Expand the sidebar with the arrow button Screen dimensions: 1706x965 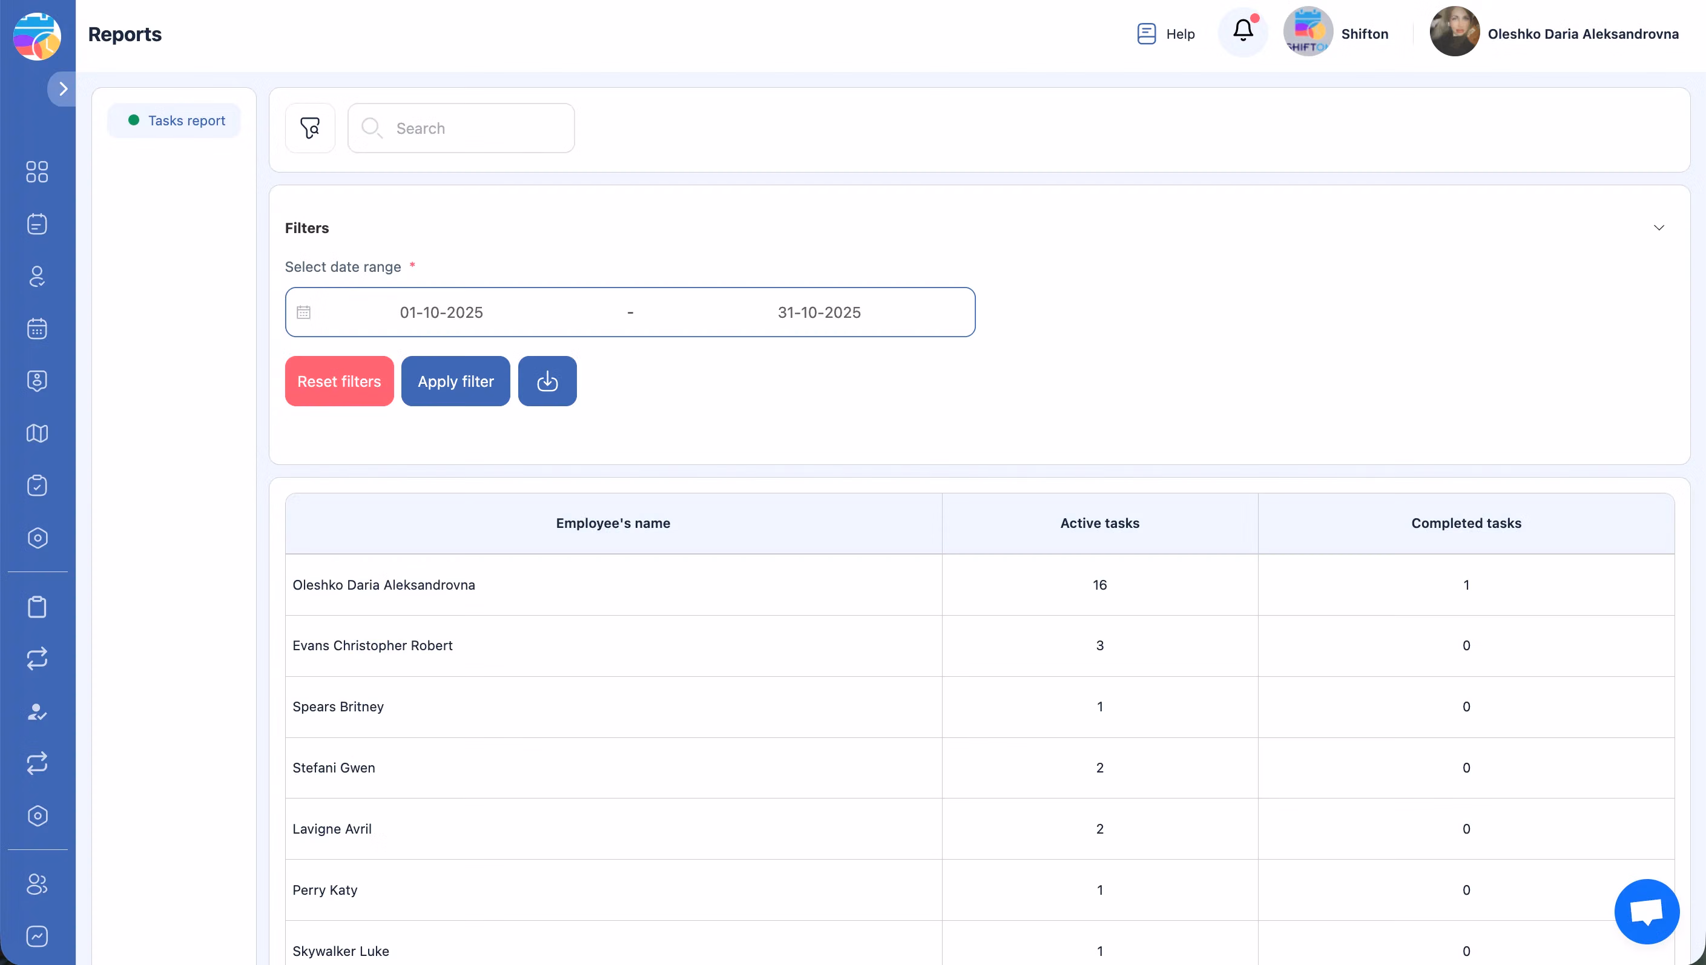coord(63,88)
